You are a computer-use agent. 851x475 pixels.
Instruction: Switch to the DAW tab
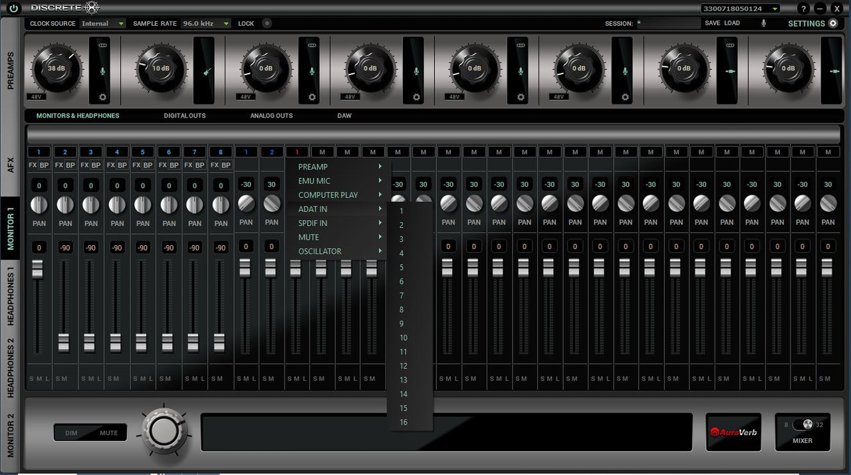pyautogui.click(x=344, y=116)
